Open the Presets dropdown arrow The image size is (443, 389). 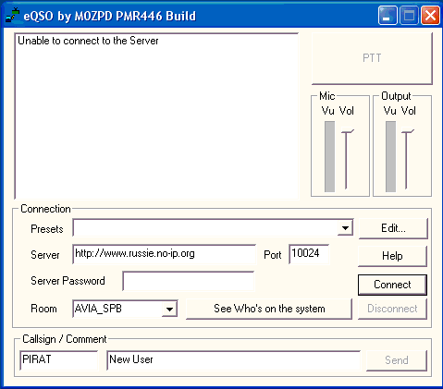coord(345,228)
